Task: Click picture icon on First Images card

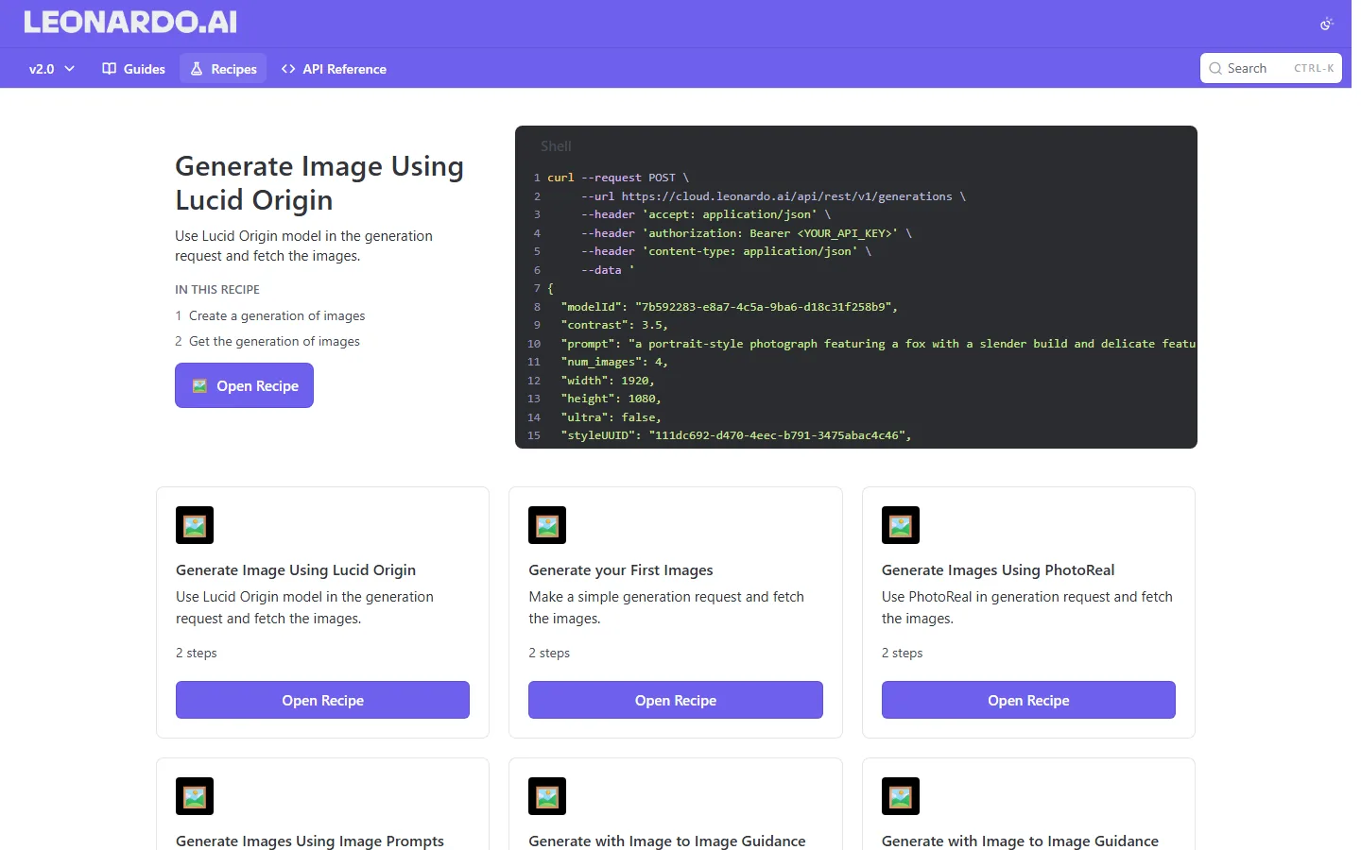Action: coord(547,525)
